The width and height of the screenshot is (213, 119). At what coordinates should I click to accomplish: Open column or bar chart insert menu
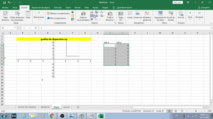click(x=92, y=12)
